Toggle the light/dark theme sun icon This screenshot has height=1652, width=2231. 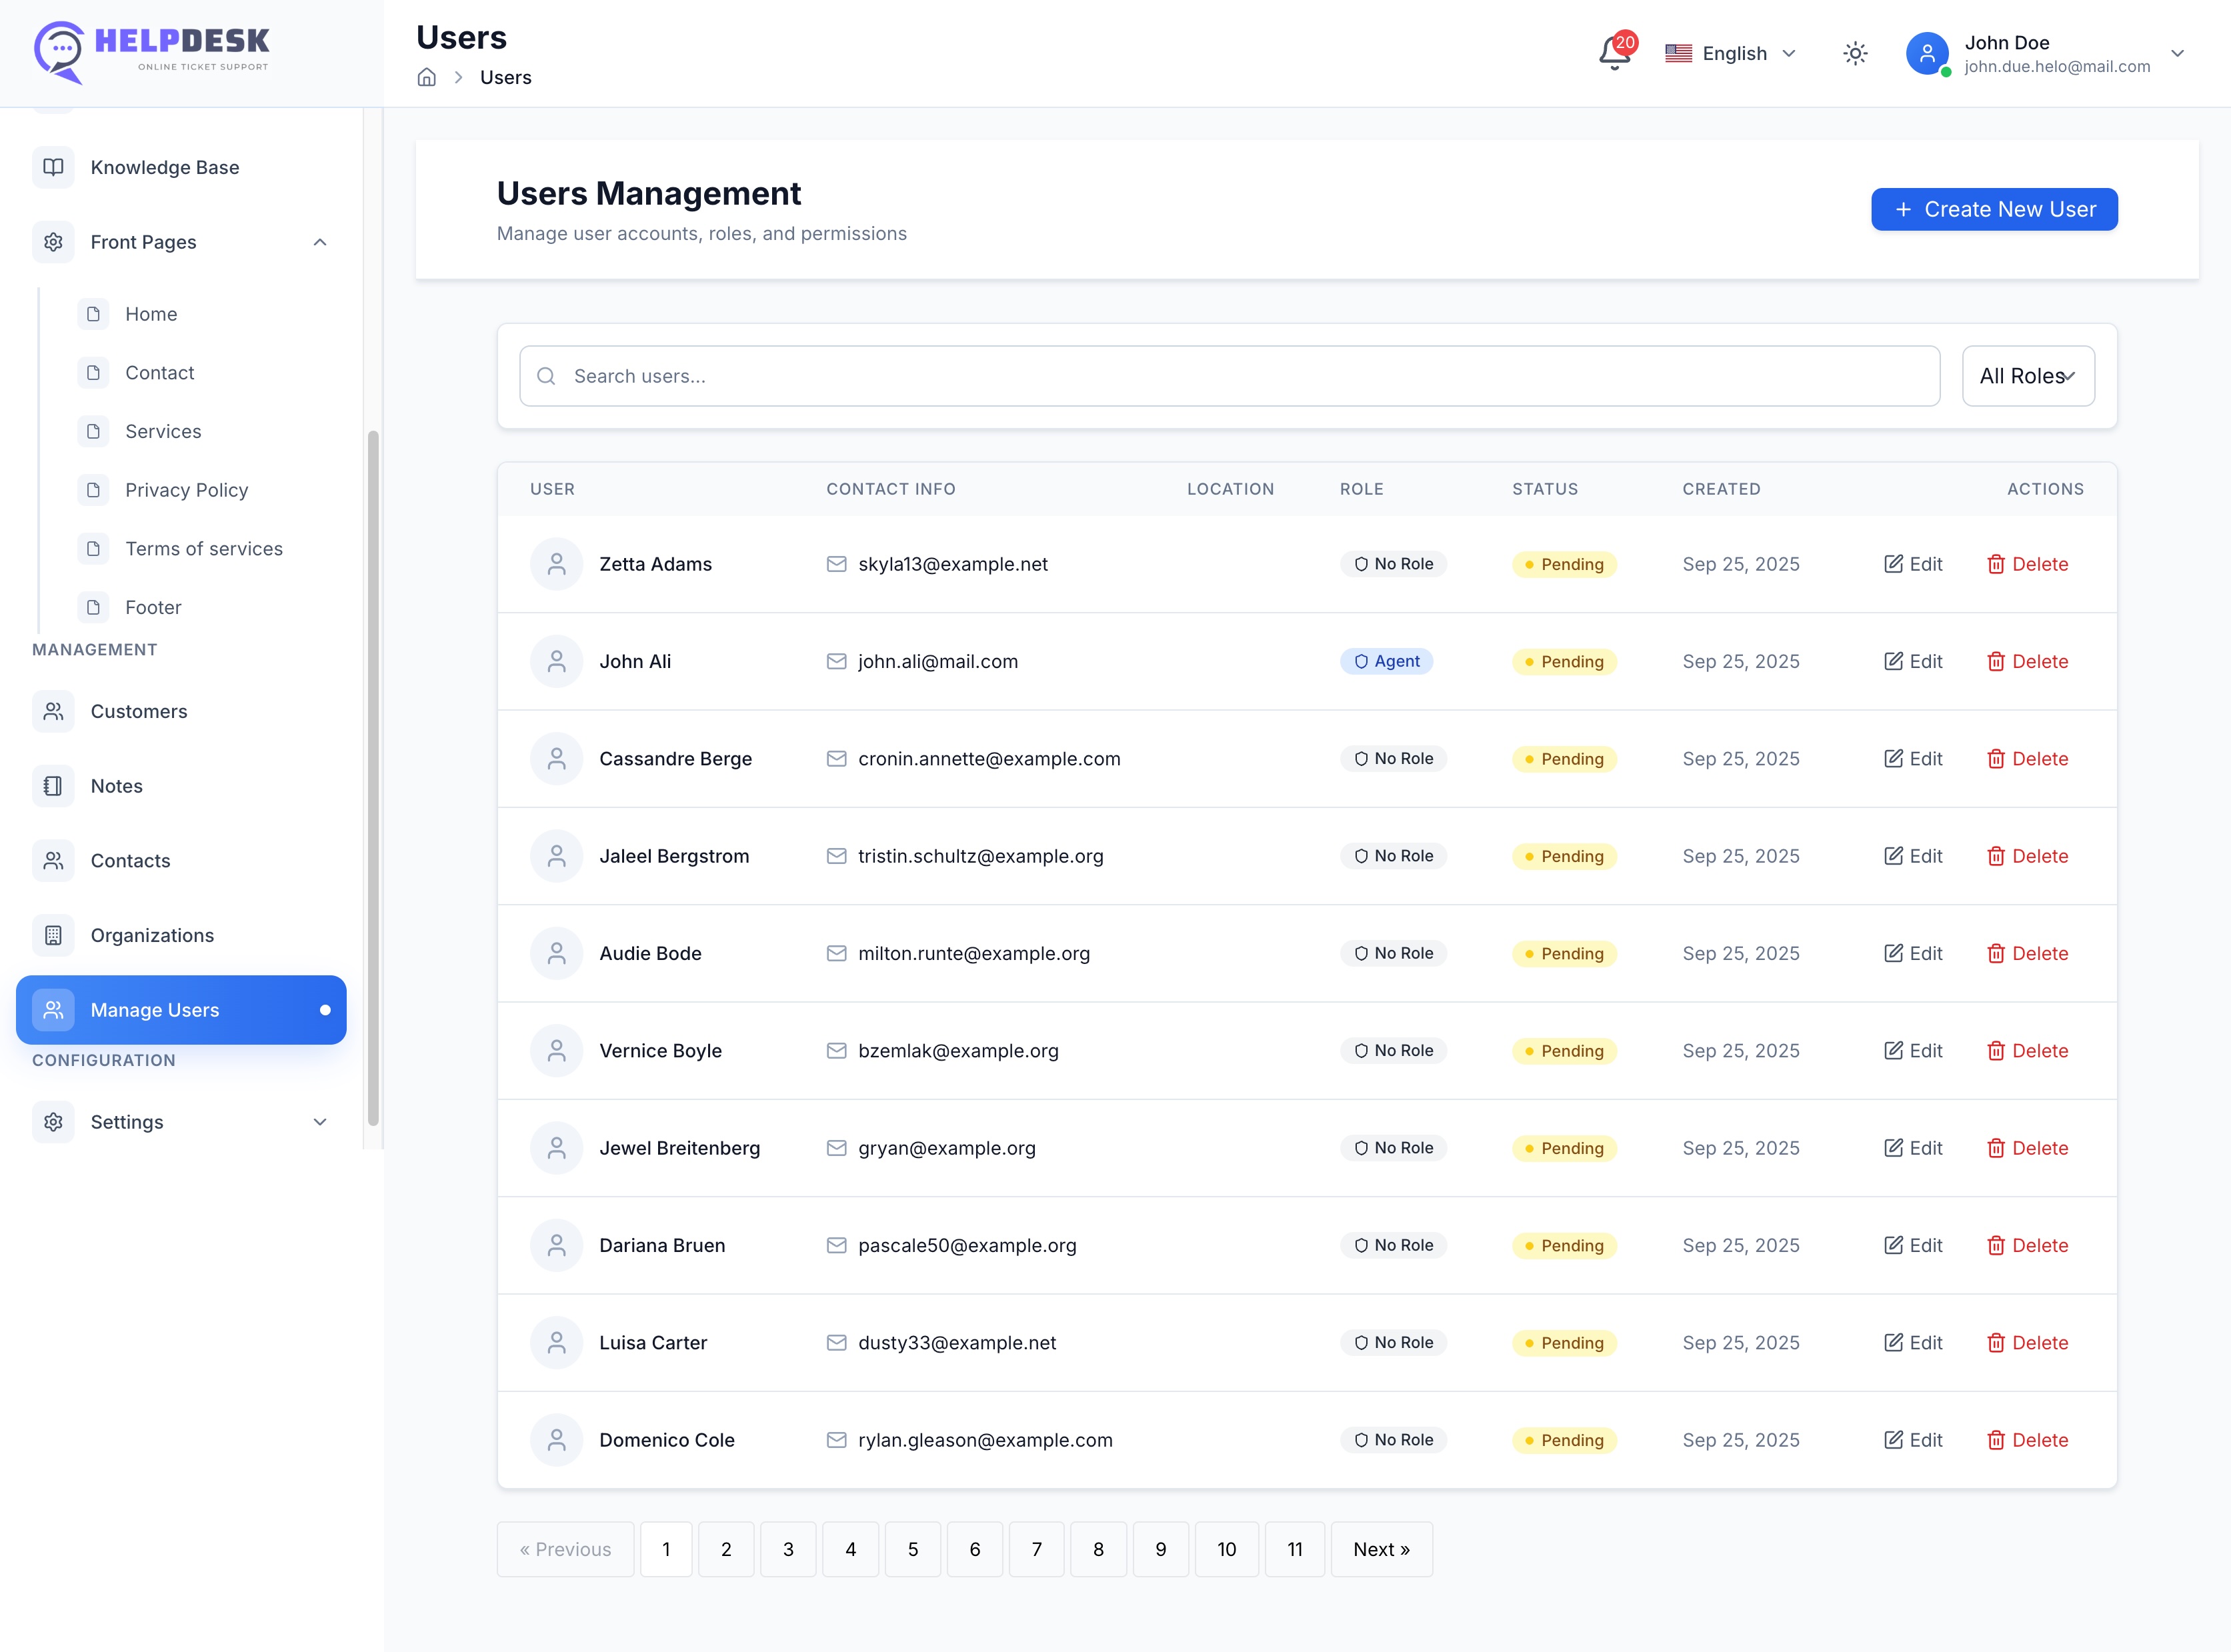[x=1855, y=53]
